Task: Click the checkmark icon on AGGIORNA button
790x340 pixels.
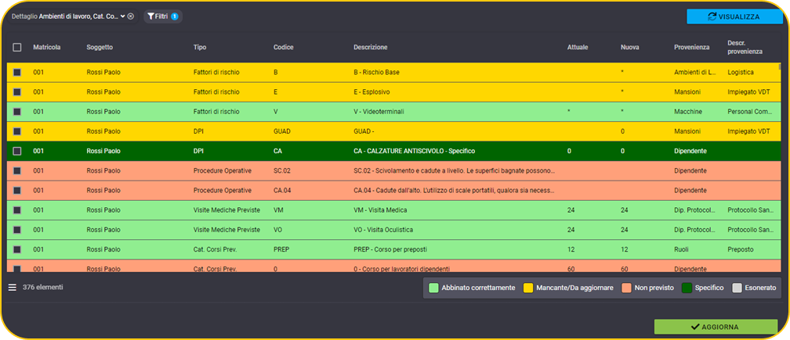Action: click(696, 327)
